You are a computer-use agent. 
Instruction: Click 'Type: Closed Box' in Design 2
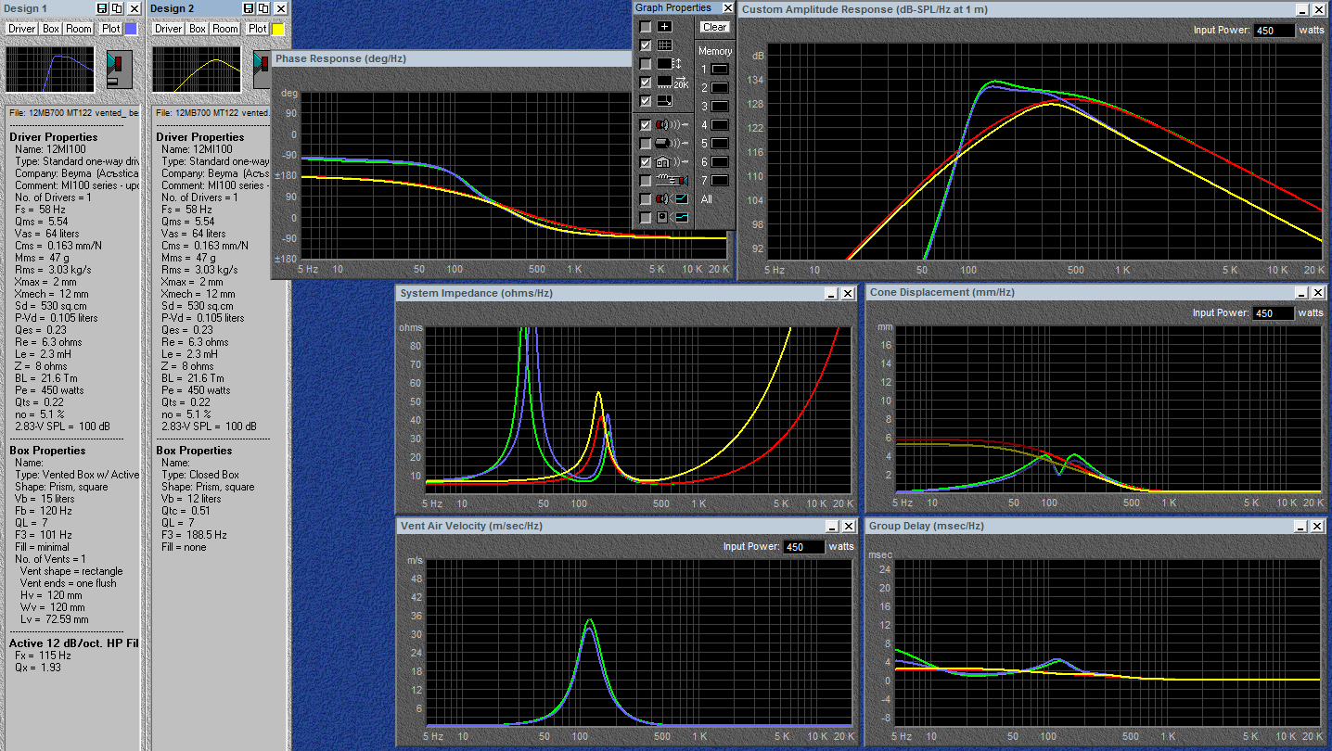(200, 475)
